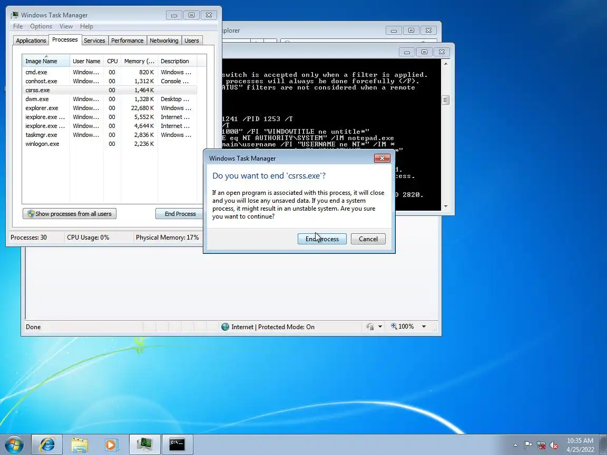Open Windows Media Player from the taskbar
Image resolution: width=607 pixels, height=455 pixels.
click(112, 444)
